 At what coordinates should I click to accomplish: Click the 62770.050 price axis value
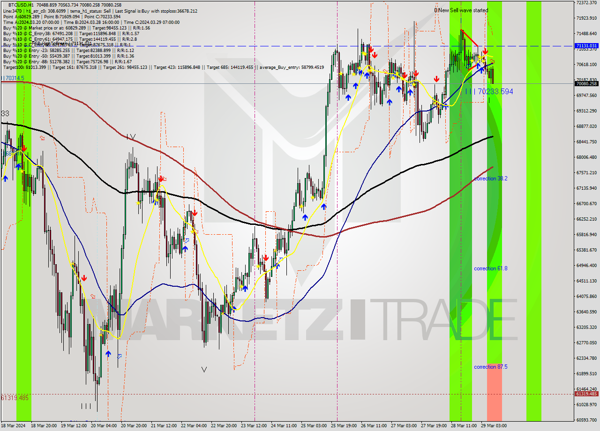(x=586, y=342)
